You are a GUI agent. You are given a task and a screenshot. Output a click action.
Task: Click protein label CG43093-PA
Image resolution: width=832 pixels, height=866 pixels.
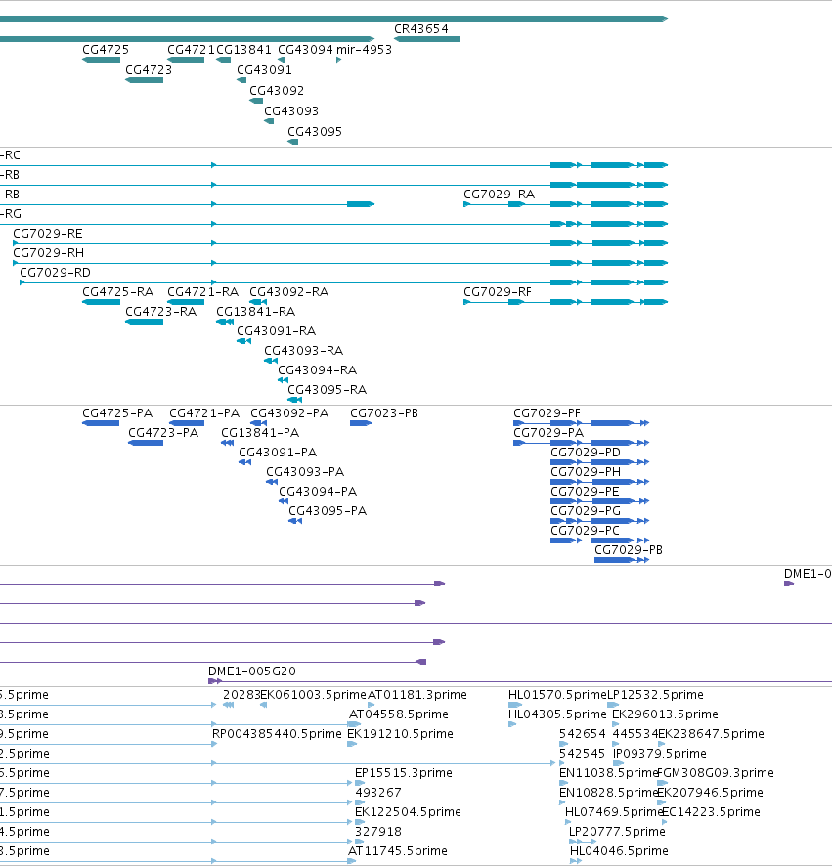(305, 472)
